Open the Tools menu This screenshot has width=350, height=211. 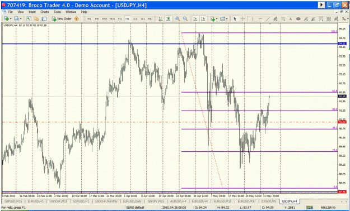click(57, 12)
